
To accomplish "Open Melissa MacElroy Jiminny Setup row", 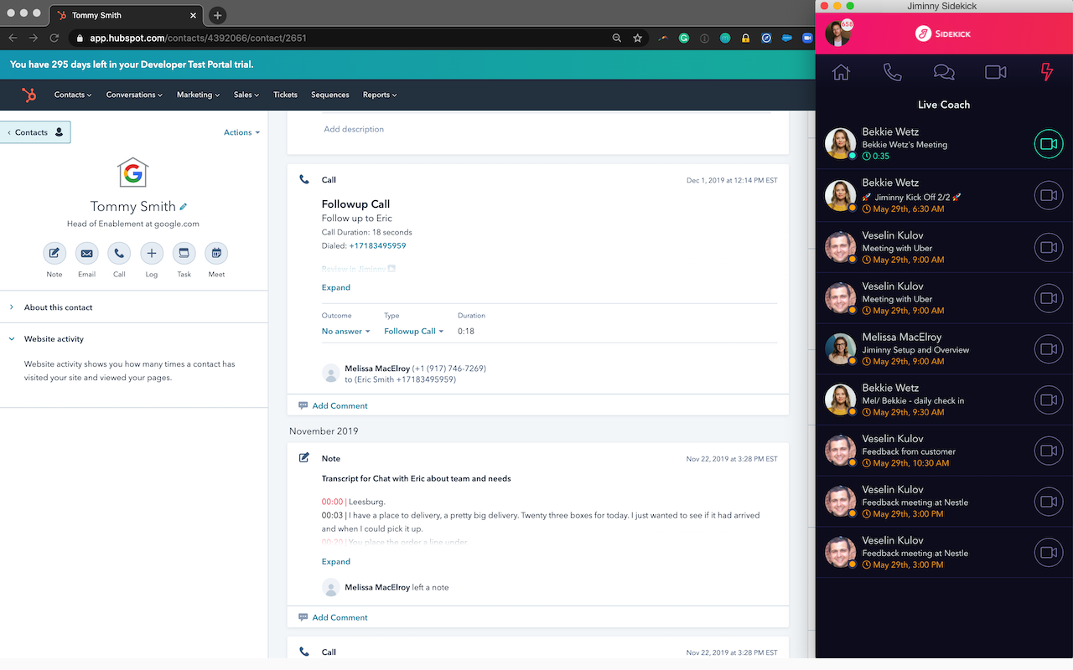I will [944, 349].
